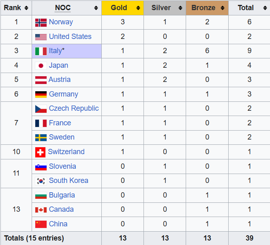The height and width of the screenshot is (245, 270).
Task: Click the France flag icon
Action: [41, 123]
